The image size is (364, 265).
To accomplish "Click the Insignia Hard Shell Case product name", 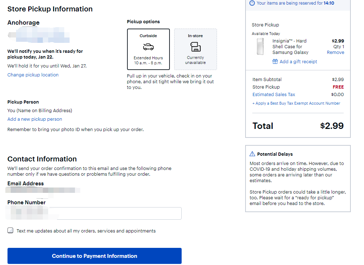I will pyautogui.click(x=290, y=46).
